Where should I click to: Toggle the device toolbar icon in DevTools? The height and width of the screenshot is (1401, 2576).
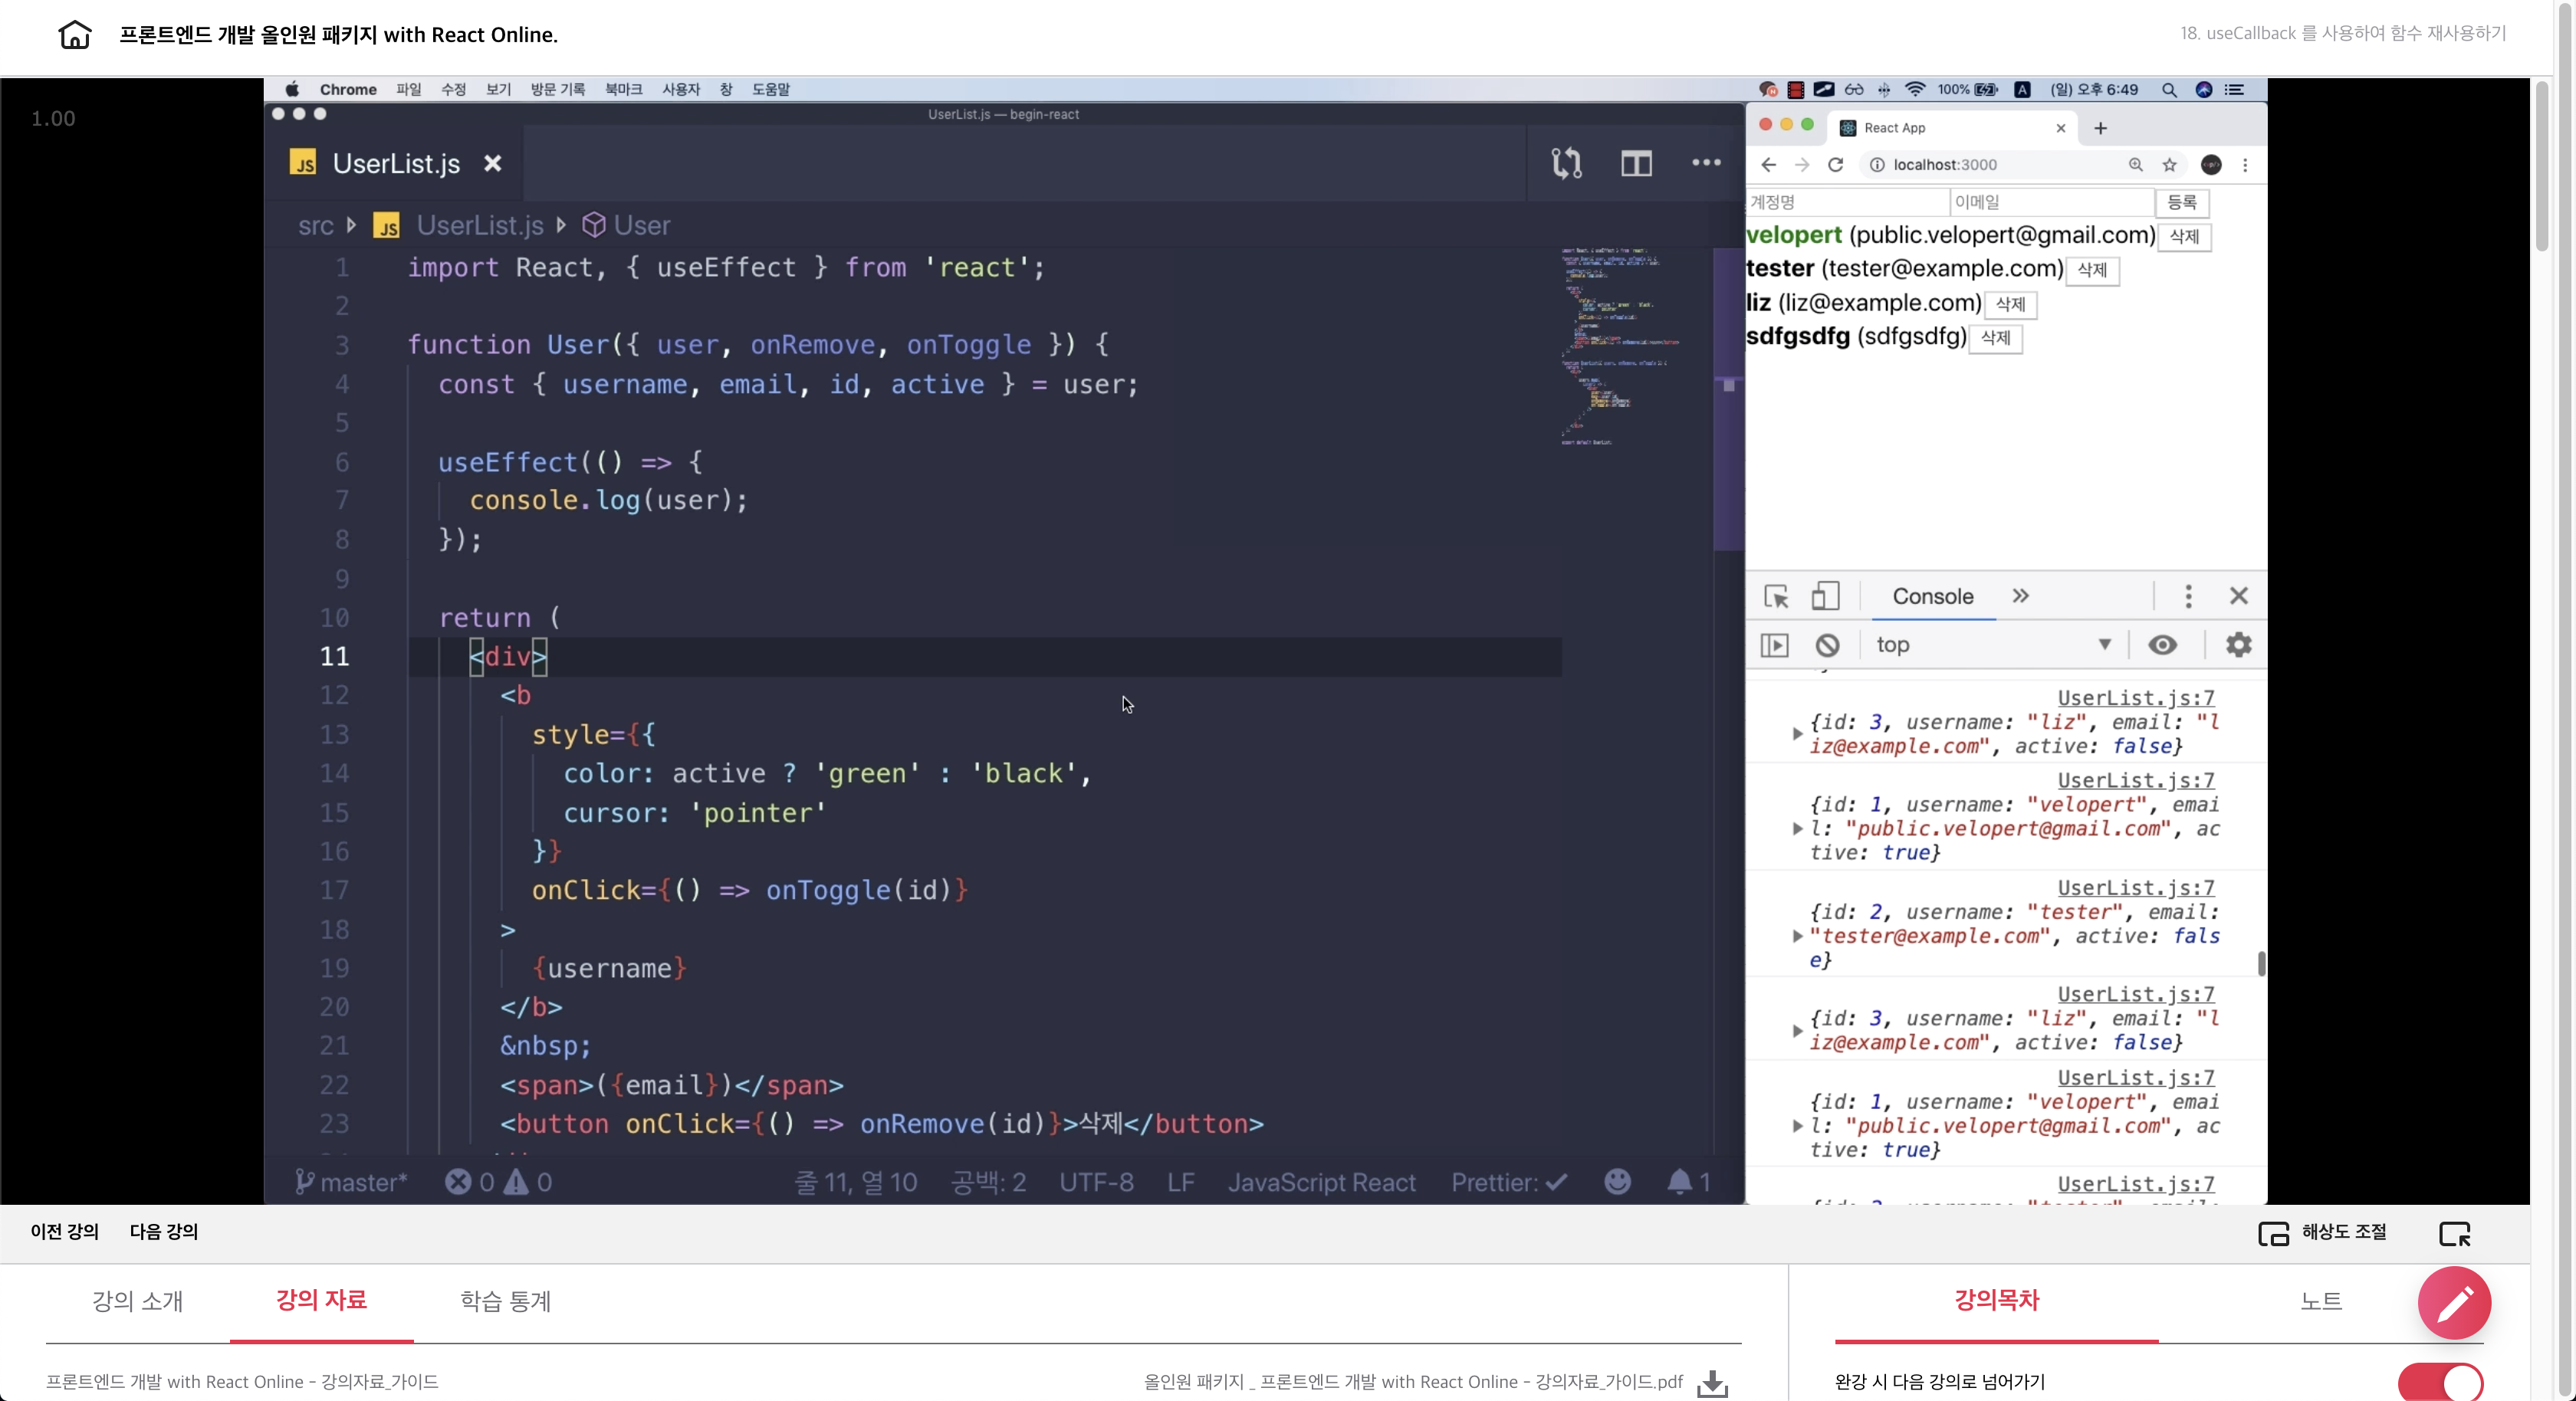coord(1825,596)
